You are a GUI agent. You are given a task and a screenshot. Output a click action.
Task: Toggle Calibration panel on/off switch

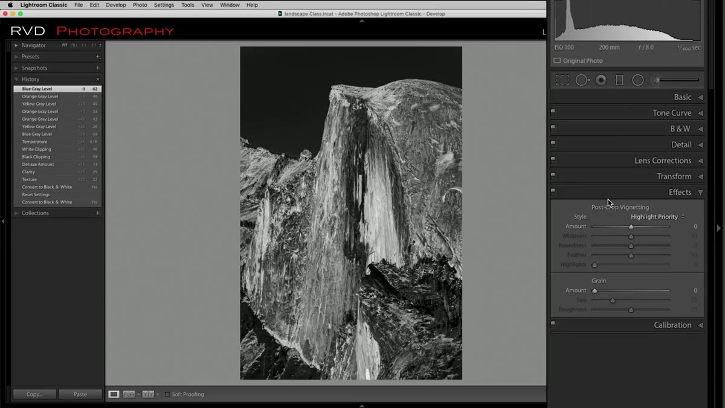pyautogui.click(x=553, y=324)
